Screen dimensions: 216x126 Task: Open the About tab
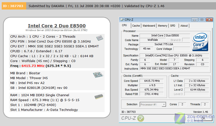coord(184,26)
